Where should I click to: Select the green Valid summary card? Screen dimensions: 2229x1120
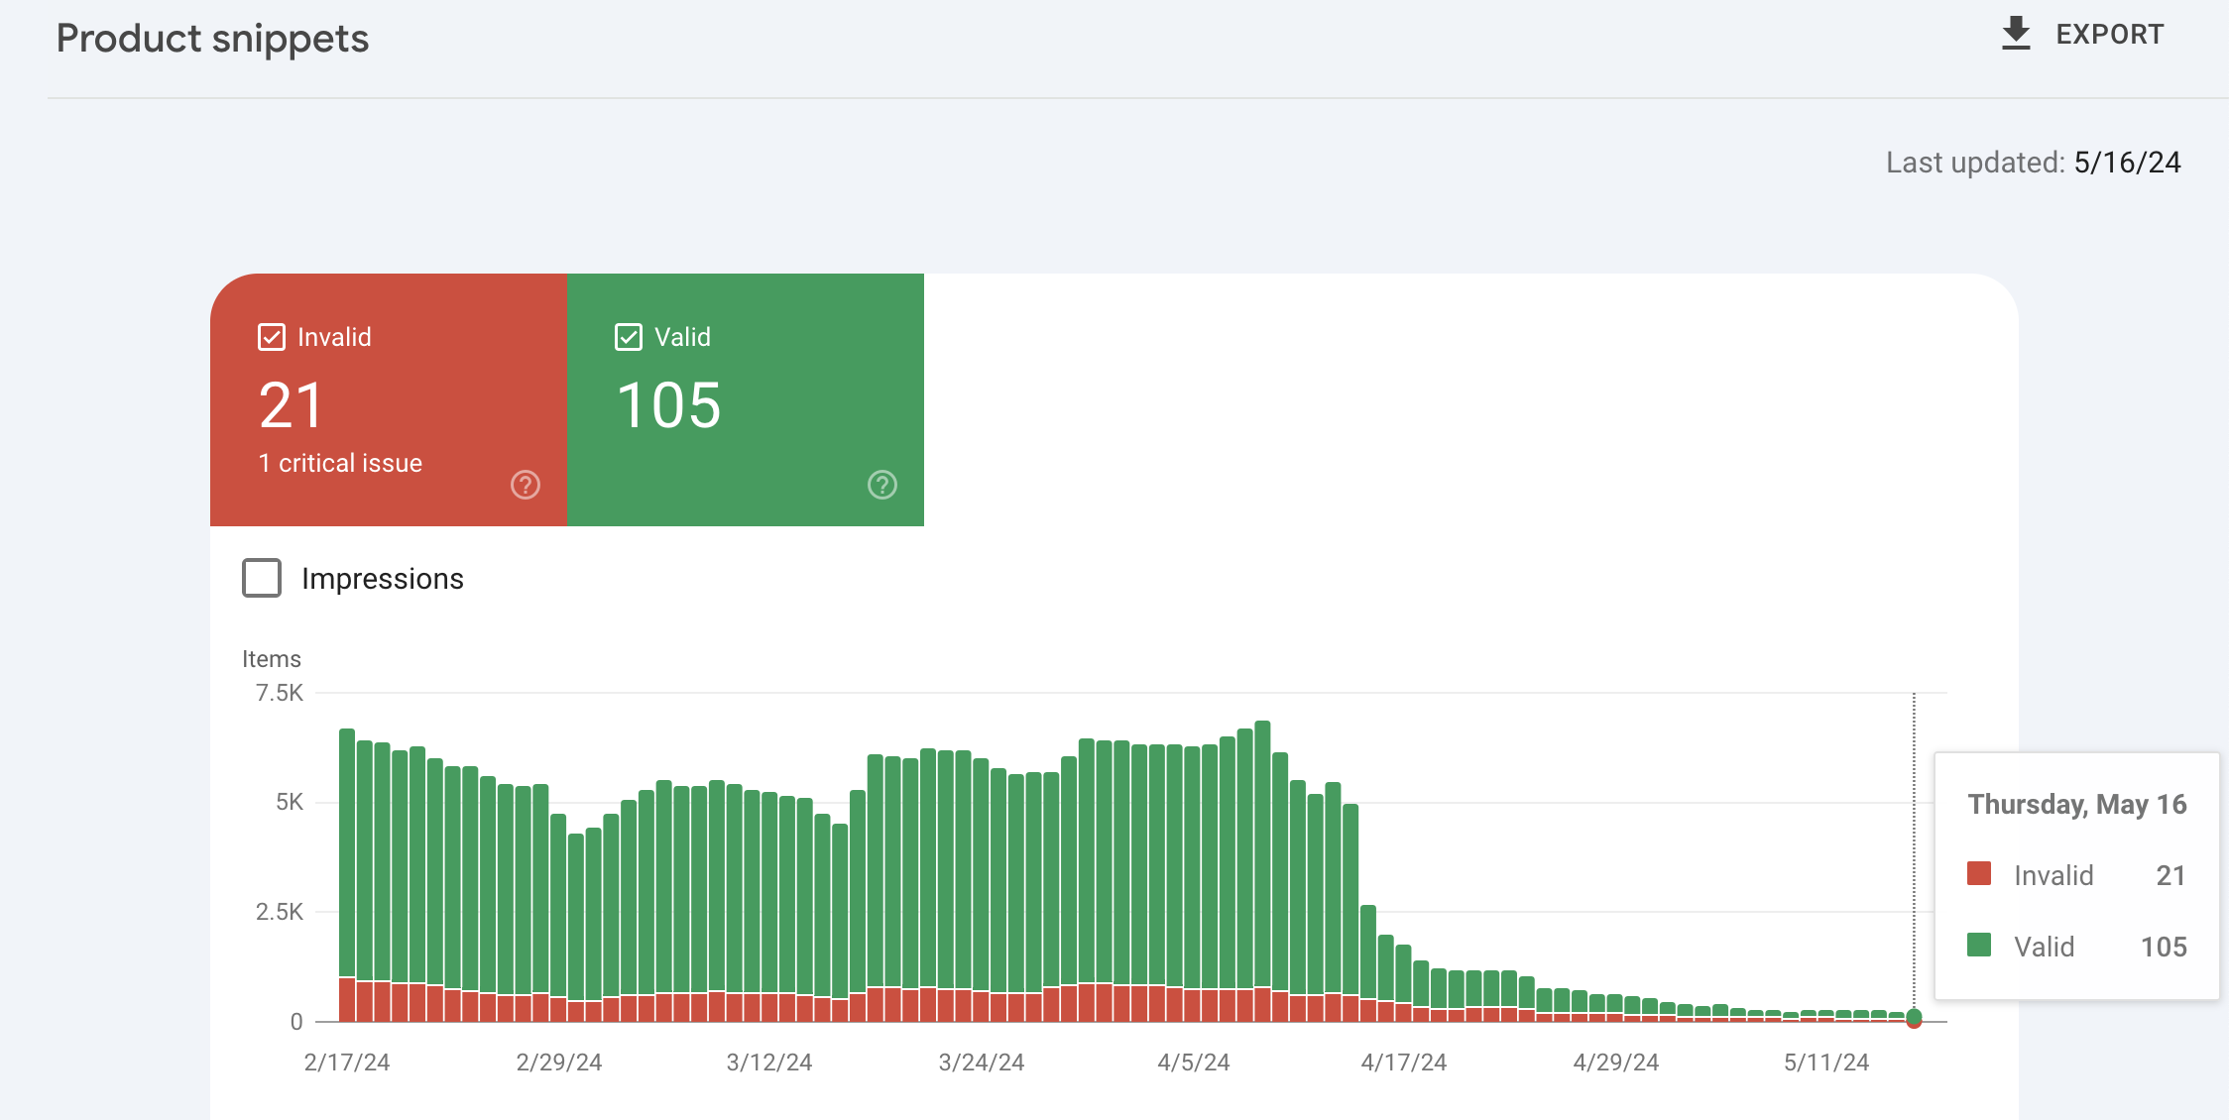(x=746, y=399)
